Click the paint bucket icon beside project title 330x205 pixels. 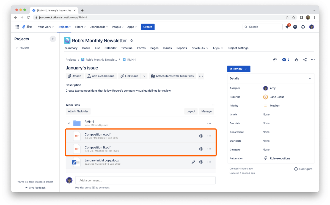(x=132, y=41)
